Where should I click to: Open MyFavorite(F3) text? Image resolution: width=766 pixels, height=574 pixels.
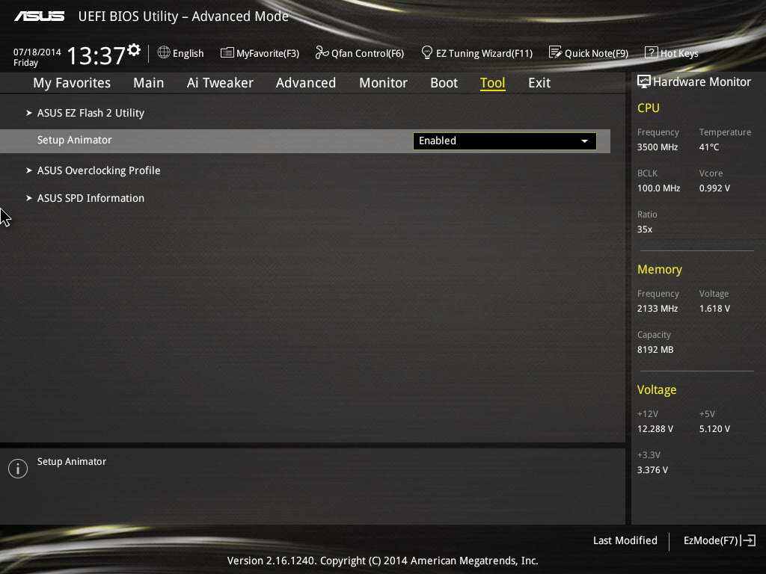click(x=268, y=53)
